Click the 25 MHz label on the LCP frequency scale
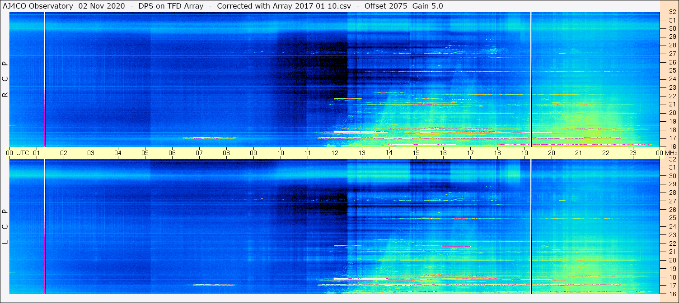The height and width of the screenshot is (303, 679). point(672,218)
